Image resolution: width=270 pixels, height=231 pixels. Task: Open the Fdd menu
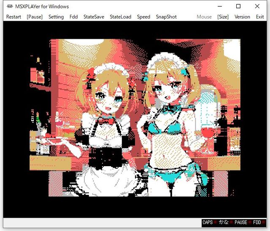pyautogui.click(x=73, y=17)
